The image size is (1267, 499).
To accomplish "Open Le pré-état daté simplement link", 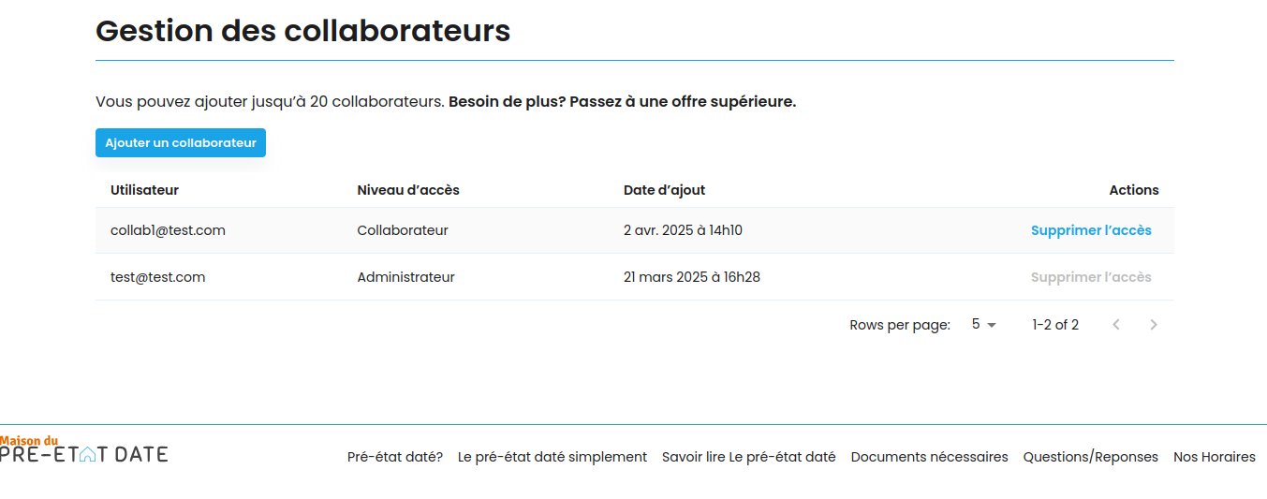I will pyautogui.click(x=552, y=457).
